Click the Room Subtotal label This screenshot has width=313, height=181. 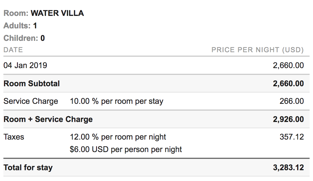(31, 83)
